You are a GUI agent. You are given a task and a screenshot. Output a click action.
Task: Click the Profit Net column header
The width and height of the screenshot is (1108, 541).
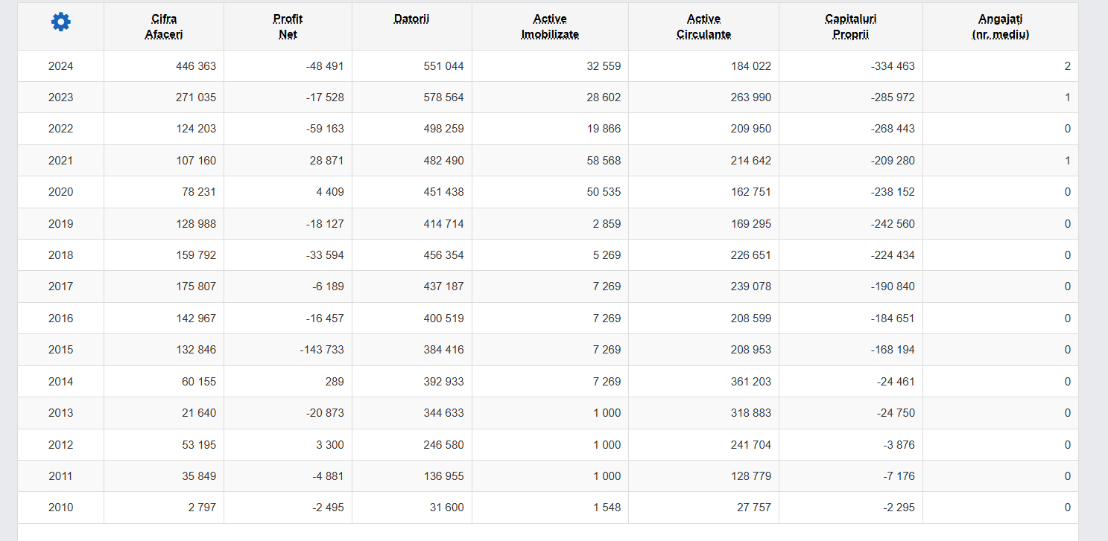coord(288,27)
